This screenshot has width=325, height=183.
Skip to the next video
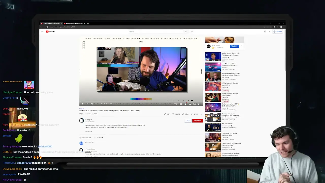point(87,104)
